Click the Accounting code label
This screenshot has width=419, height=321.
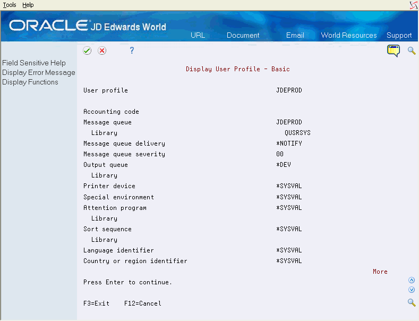(111, 112)
